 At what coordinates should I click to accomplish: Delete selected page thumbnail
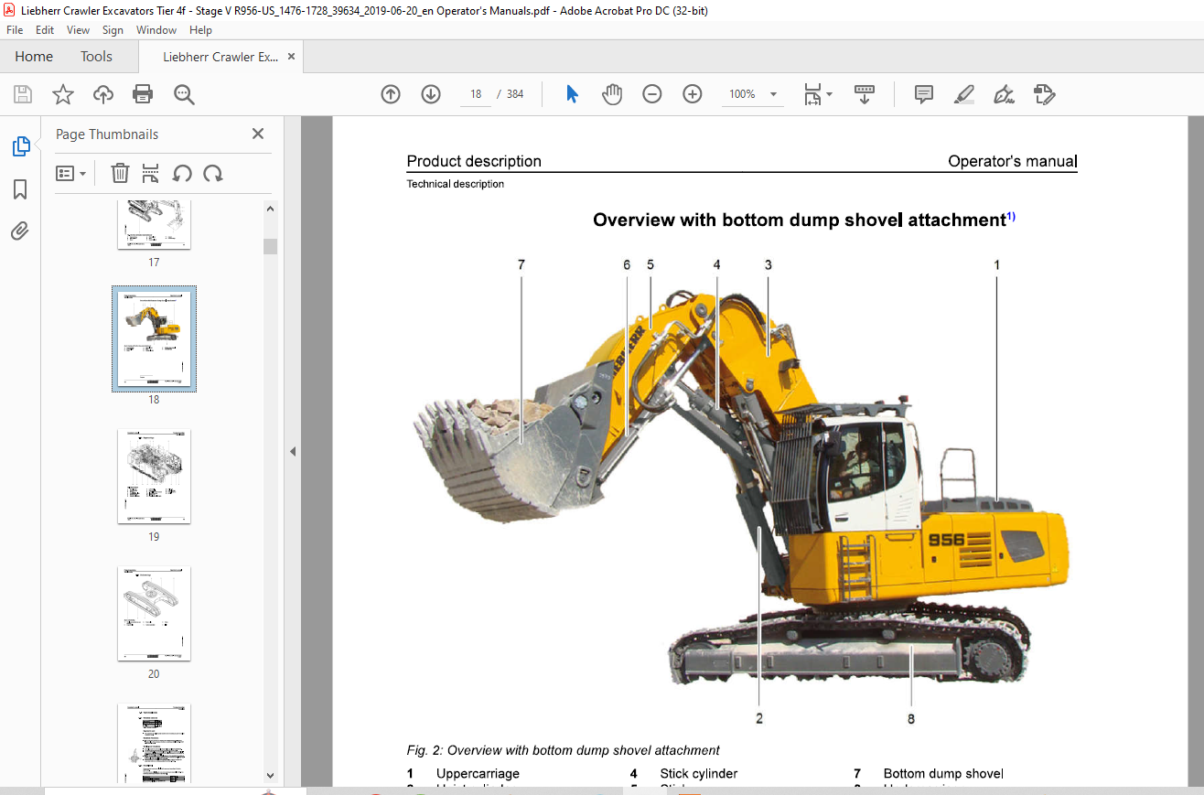[120, 173]
